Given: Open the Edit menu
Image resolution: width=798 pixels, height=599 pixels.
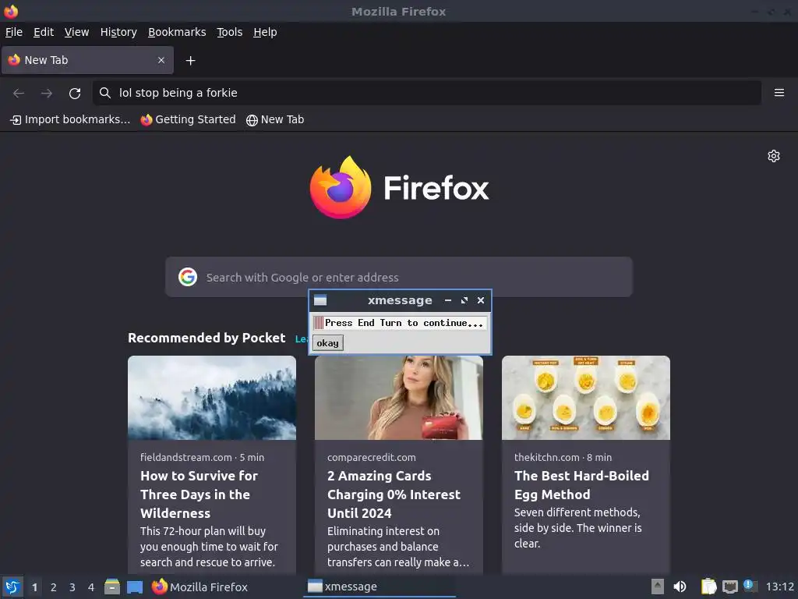Looking at the screenshot, I should [x=44, y=32].
